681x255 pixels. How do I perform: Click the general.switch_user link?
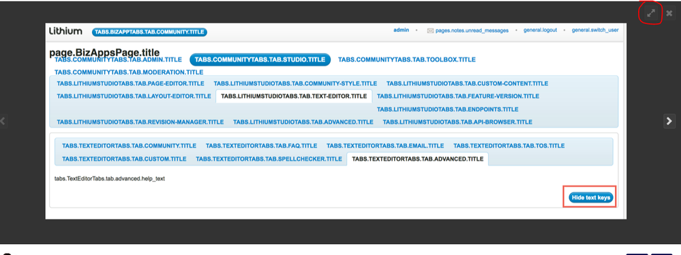pyautogui.click(x=595, y=31)
